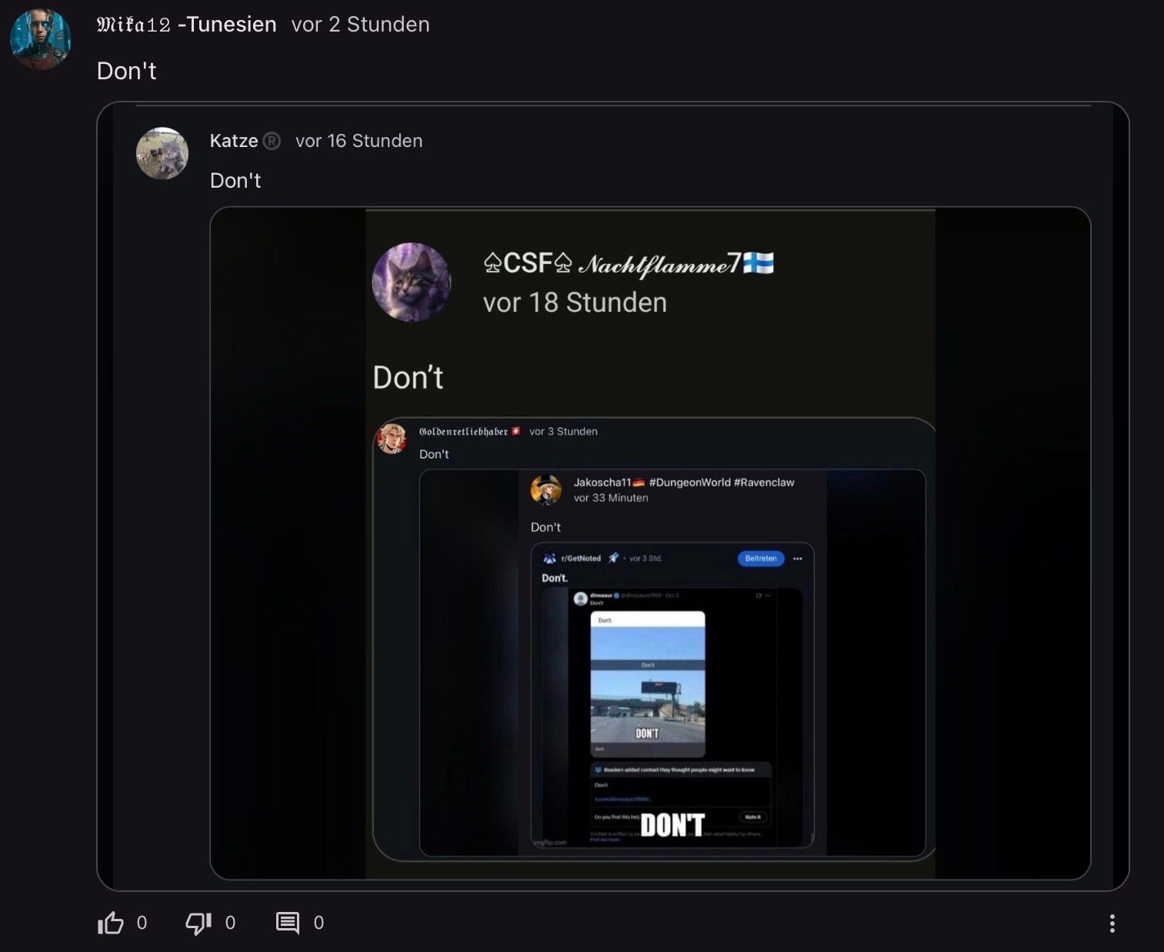Image resolution: width=1164 pixels, height=952 pixels.
Task: Open the three-dot options menu
Action: [x=1112, y=923]
